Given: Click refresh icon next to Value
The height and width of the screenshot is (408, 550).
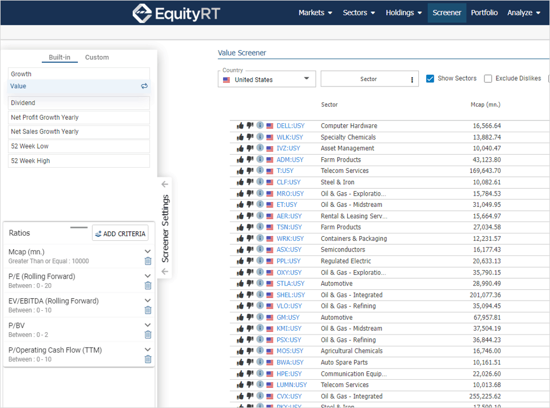Looking at the screenshot, I should [x=144, y=86].
